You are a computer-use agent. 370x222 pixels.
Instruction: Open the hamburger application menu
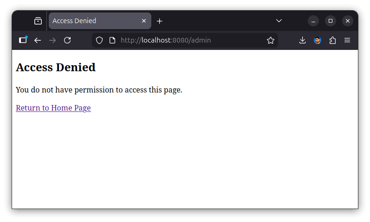[x=347, y=40]
